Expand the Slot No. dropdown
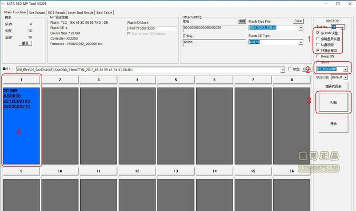 pos(343,27)
